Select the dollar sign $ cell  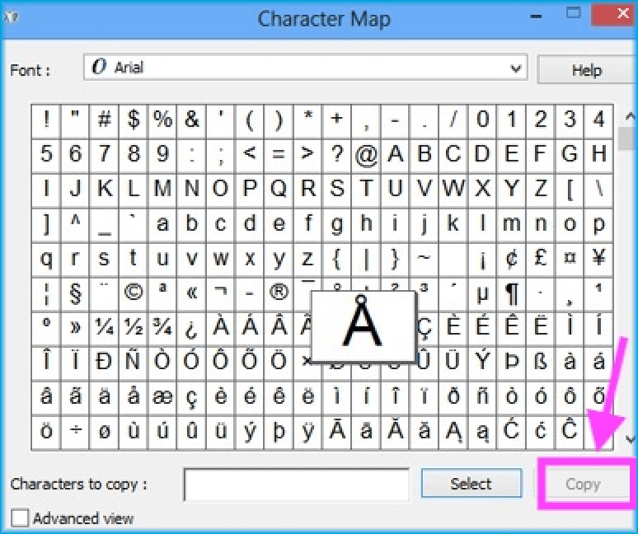click(x=133, y=120)
